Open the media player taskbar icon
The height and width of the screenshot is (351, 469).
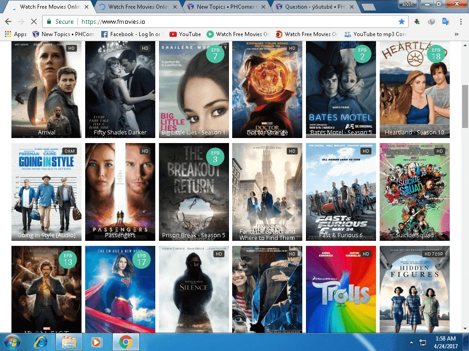pyautogui.click(x=96, y=342)
